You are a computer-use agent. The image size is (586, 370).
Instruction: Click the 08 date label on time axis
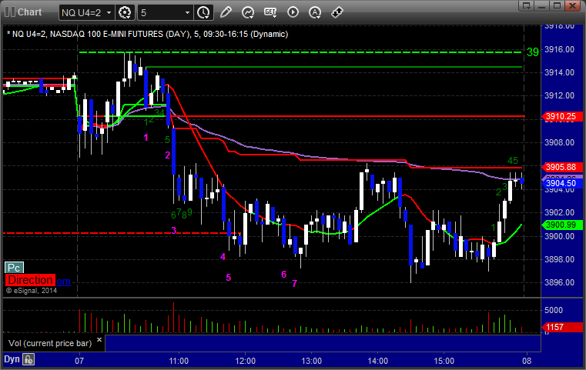click(527, 361)
